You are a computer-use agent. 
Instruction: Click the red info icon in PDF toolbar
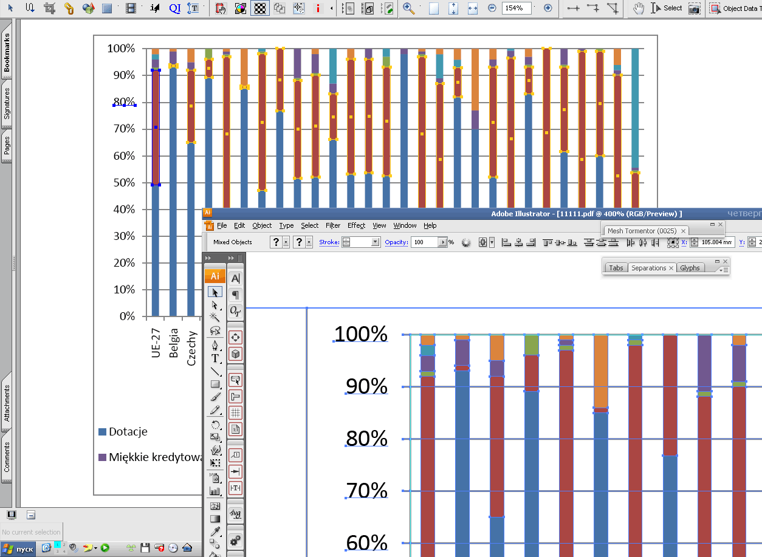(318, 9)
